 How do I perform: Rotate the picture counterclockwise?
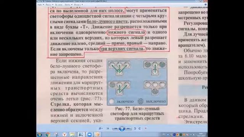[135, 129]
